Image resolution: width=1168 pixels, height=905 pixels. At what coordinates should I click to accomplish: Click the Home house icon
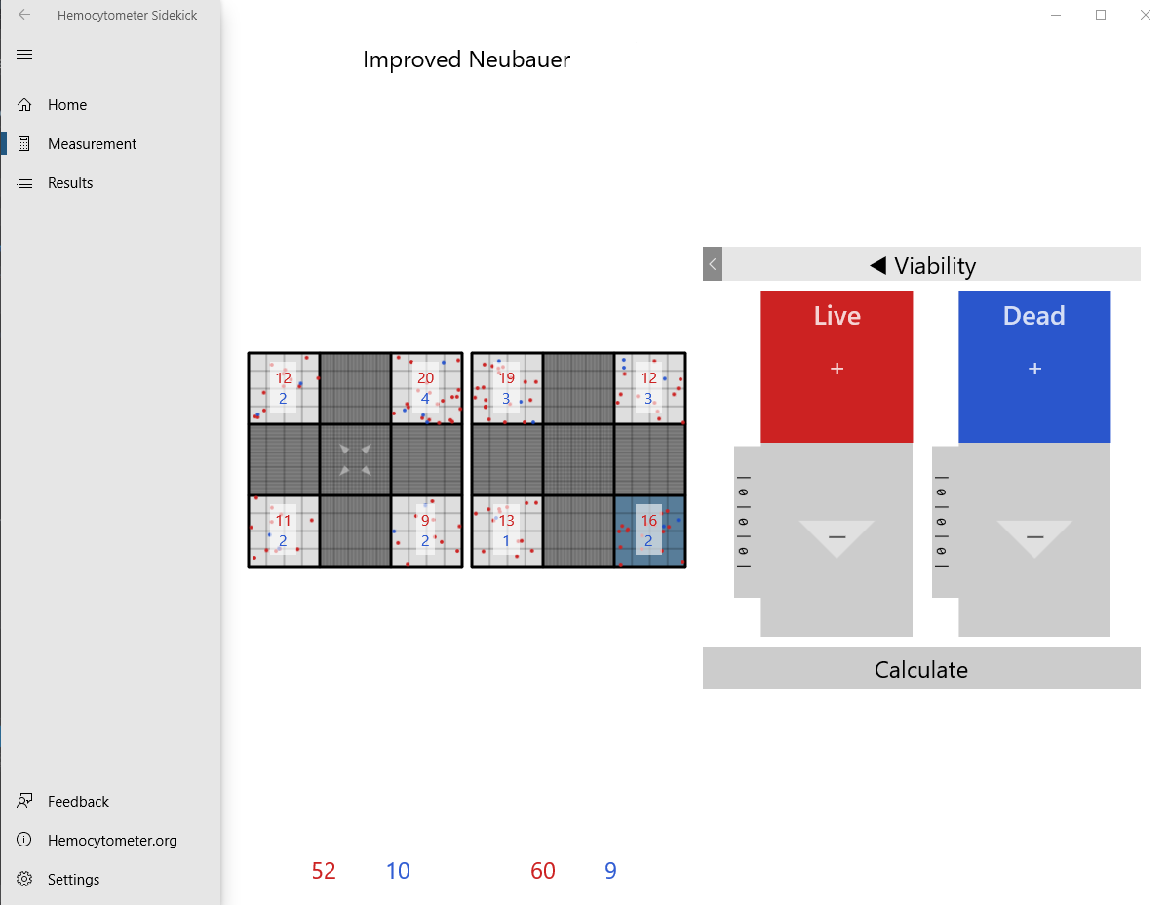(x=24, y=105)
